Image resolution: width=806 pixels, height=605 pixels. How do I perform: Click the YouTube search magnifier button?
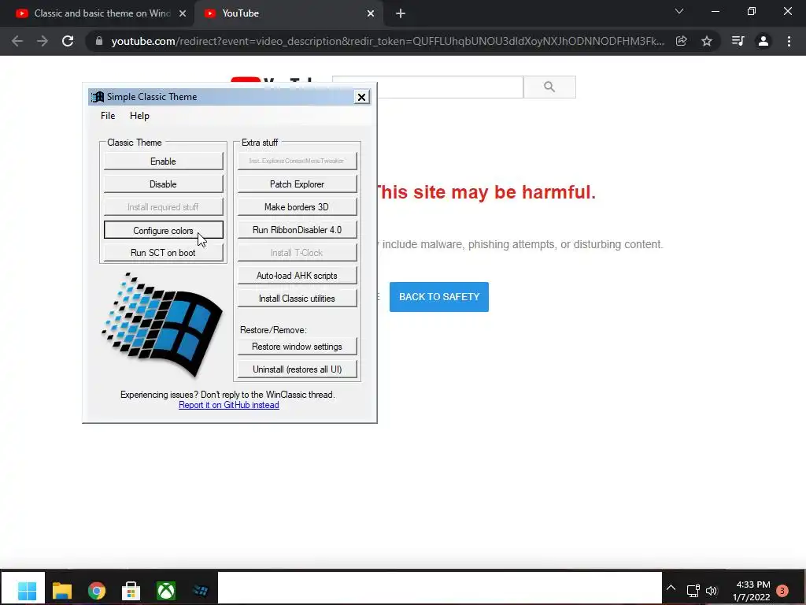tap(549, 87)
